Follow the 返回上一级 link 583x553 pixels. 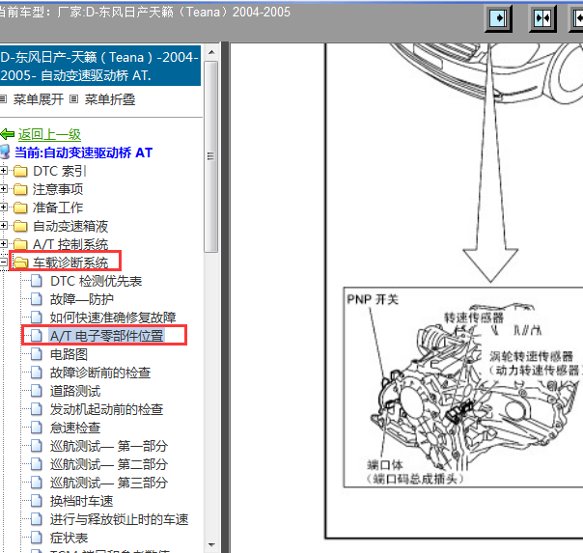coord(49,134)
